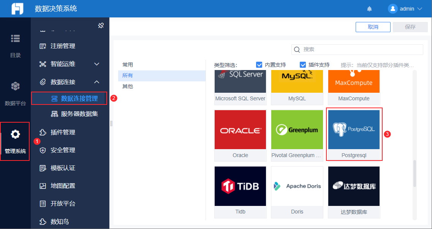Click the 提示 hint text
432x229 pixels.
tap(377, 65)
